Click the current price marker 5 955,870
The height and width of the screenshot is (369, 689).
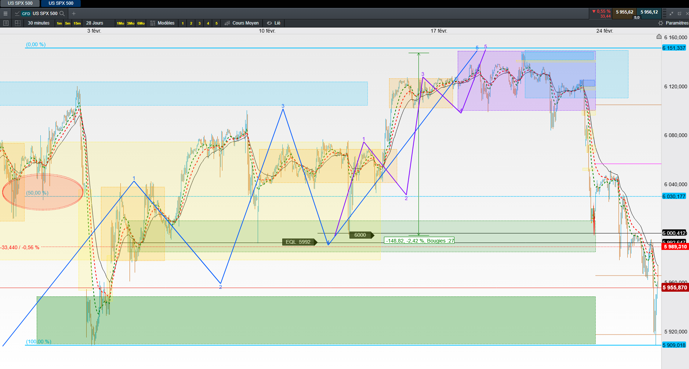[675, 288]
